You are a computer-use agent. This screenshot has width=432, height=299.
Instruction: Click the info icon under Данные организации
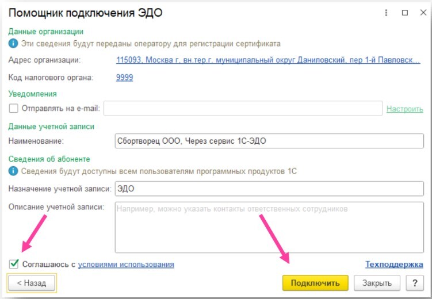pyautogui.click(x=13, y=43)
